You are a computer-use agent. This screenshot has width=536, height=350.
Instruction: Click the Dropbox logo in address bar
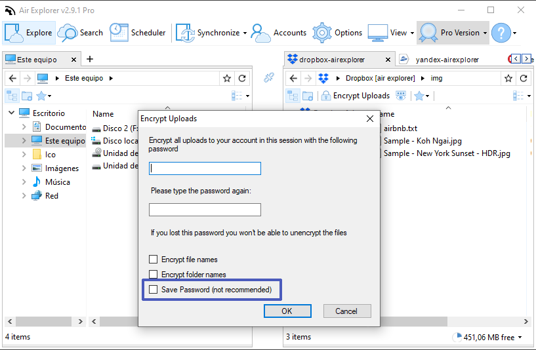coord(323,78)
